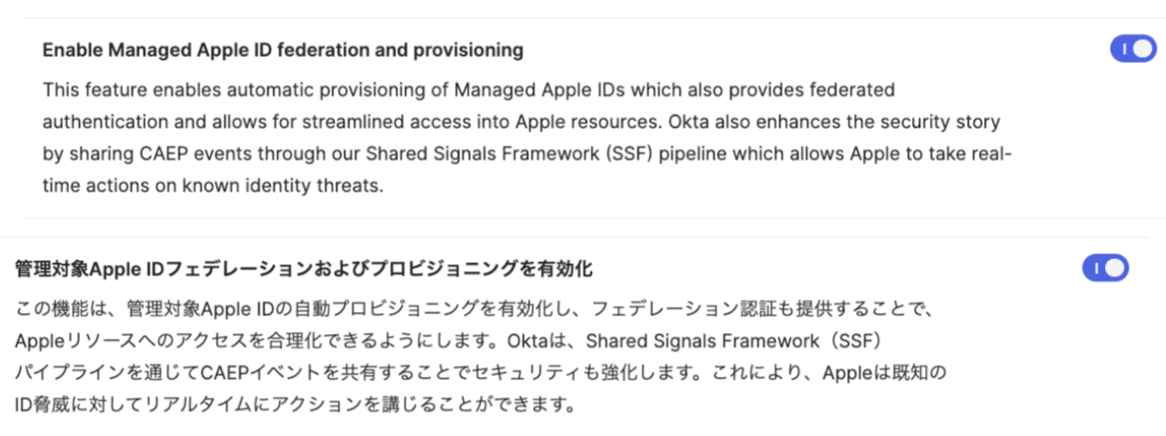1166x436 pixels.
Task: Click the 管理対象Apple IDフェデレーション heading
Action: [304, 270]
